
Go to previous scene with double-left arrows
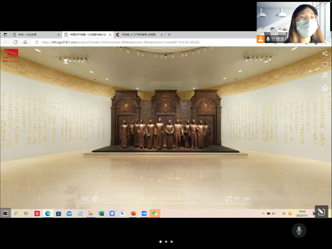pyautogui.click(x=85, y=199)
